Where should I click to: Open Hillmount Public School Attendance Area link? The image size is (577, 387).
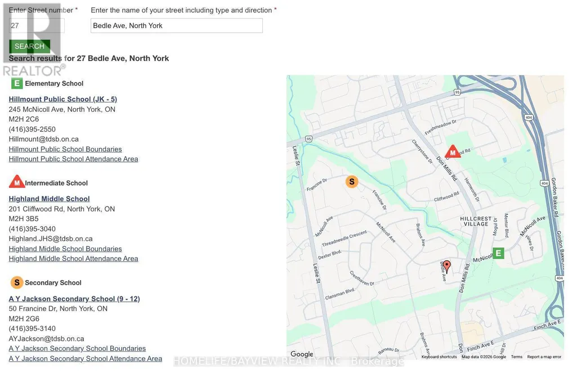pos(74,159)
